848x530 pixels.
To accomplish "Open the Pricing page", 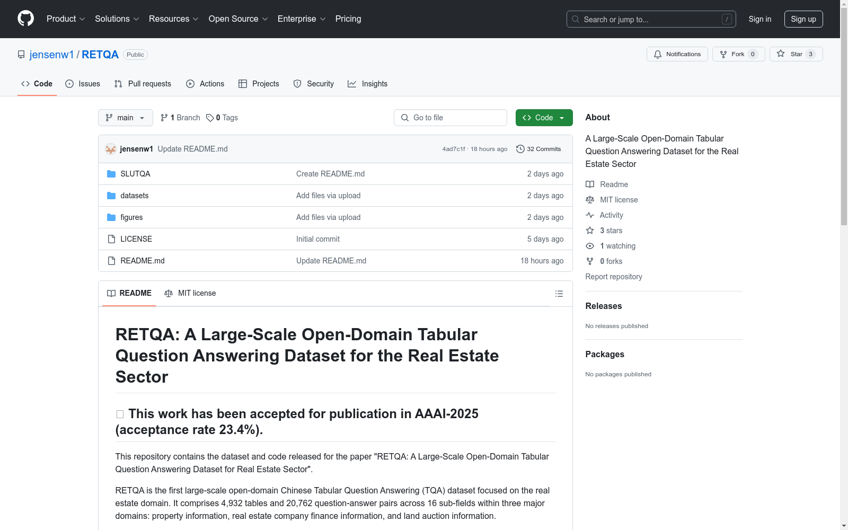I will click(x=348, y=19).
